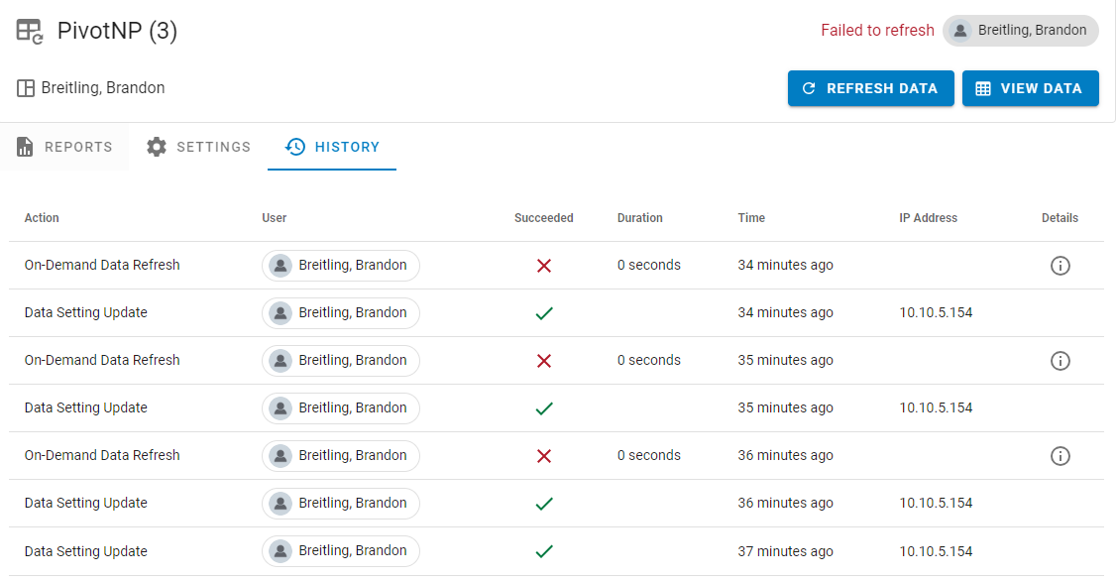The image size is (1117, 579).
Task: Open details info icon for 35 minutes ago refresh
Action: click(1060, 361)
